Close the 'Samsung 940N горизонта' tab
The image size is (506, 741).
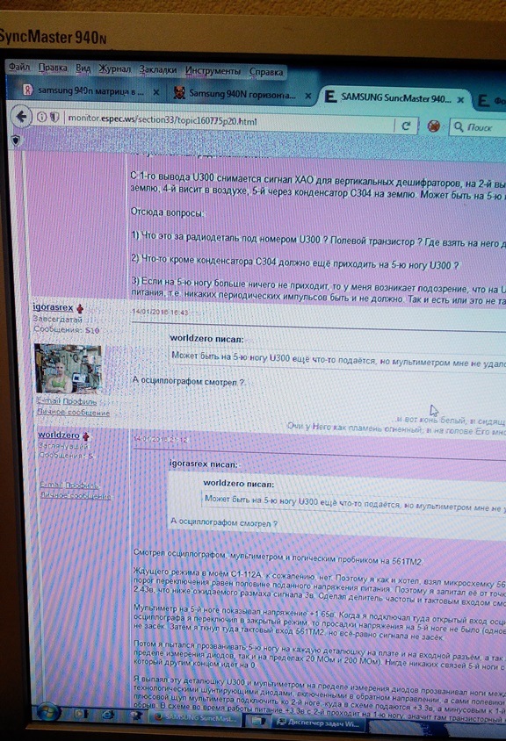click(x=307, y=96)
